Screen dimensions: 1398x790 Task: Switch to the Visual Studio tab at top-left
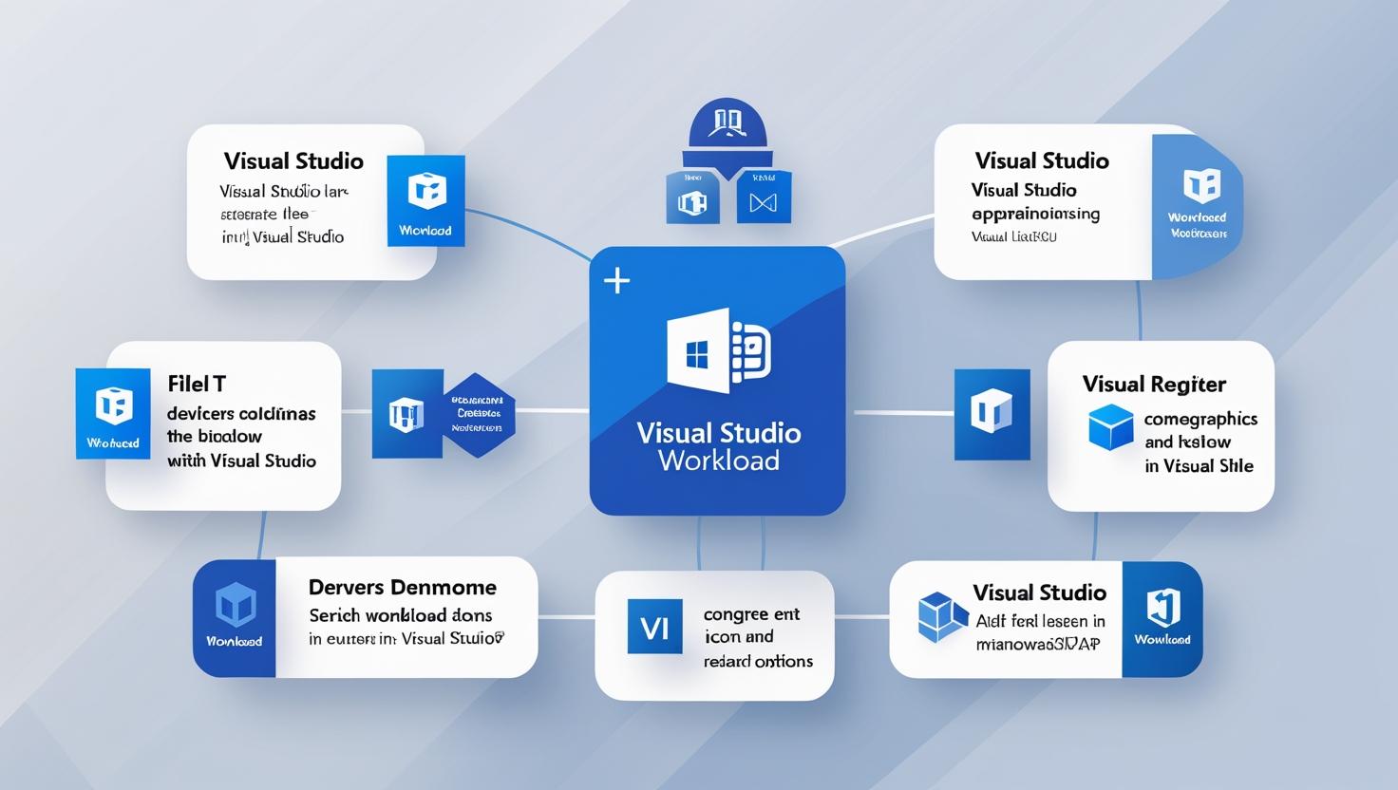tap(293, 160)
